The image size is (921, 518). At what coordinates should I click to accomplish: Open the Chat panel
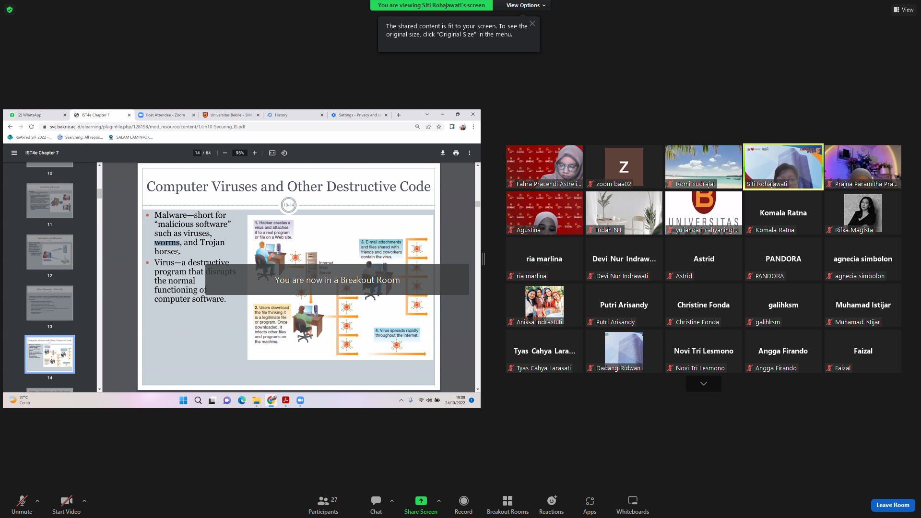(x=376, y=505)
